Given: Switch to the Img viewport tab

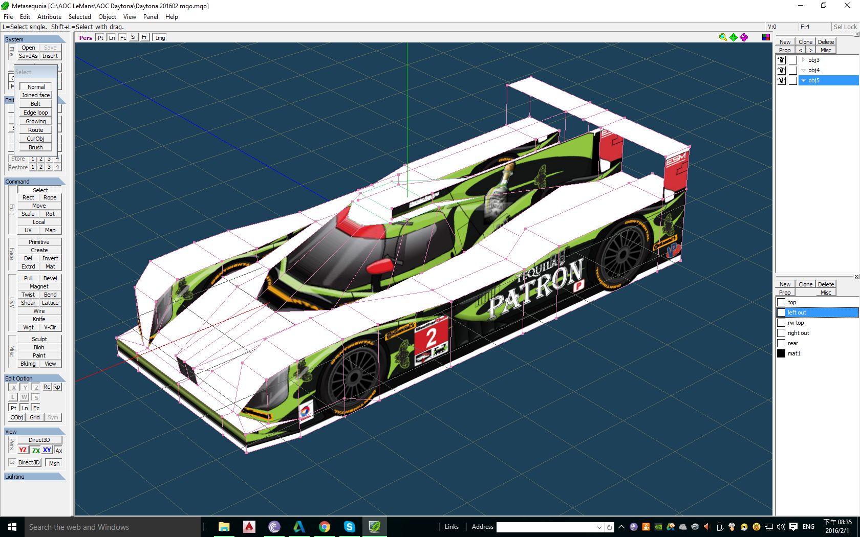Looking at the screenshot, I should coord(160,37).
